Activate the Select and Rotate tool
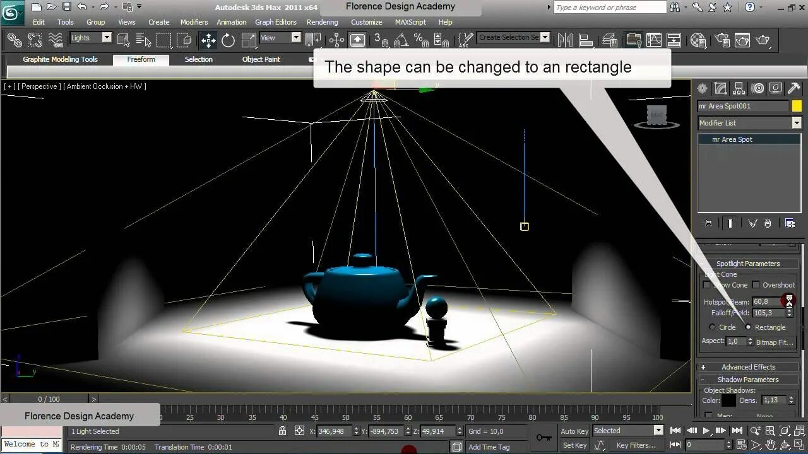Viewport: 808px width, 454px height. [x=228, y=40]
